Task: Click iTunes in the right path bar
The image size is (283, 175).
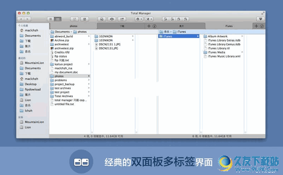Action: (179, 32)
